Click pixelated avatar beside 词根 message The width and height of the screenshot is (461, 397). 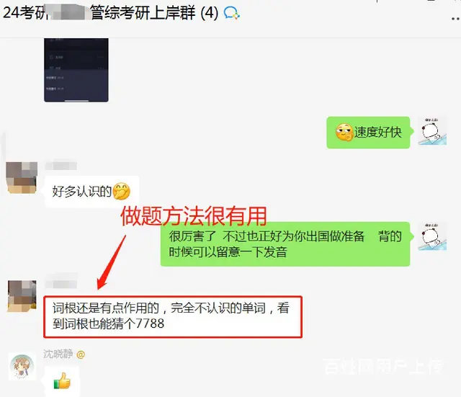pyautogui.click(x=22, y=295)
